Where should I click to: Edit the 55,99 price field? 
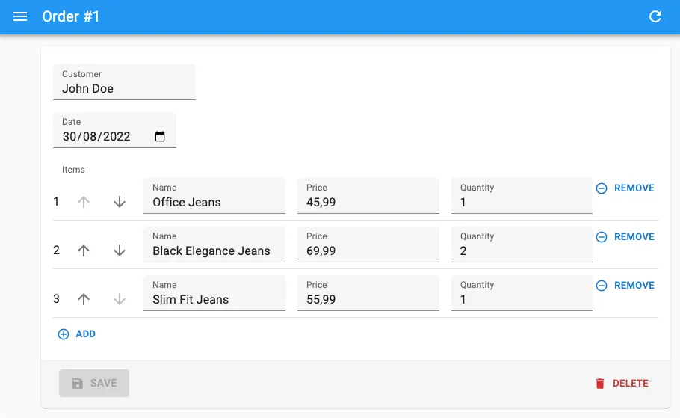368,300
